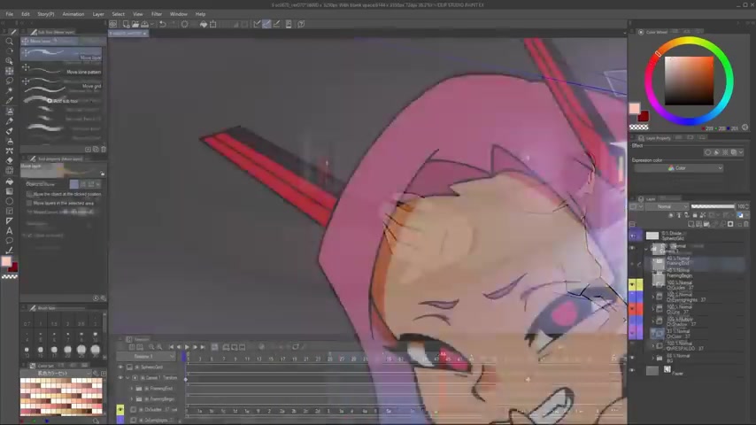Go to next frame in timeline
Image resolution: width=756 pixels, height=425 pixels.
click(x=195, y=347)
